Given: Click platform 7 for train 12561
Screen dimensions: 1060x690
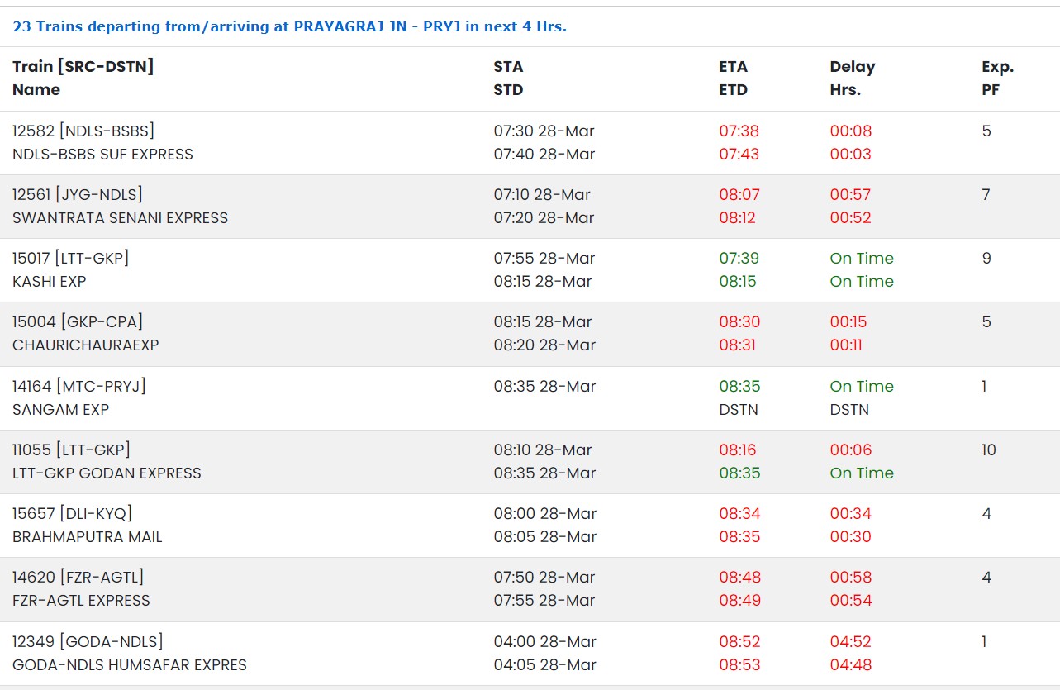Looking at the screenshot, I should click(x=986, y=194).
